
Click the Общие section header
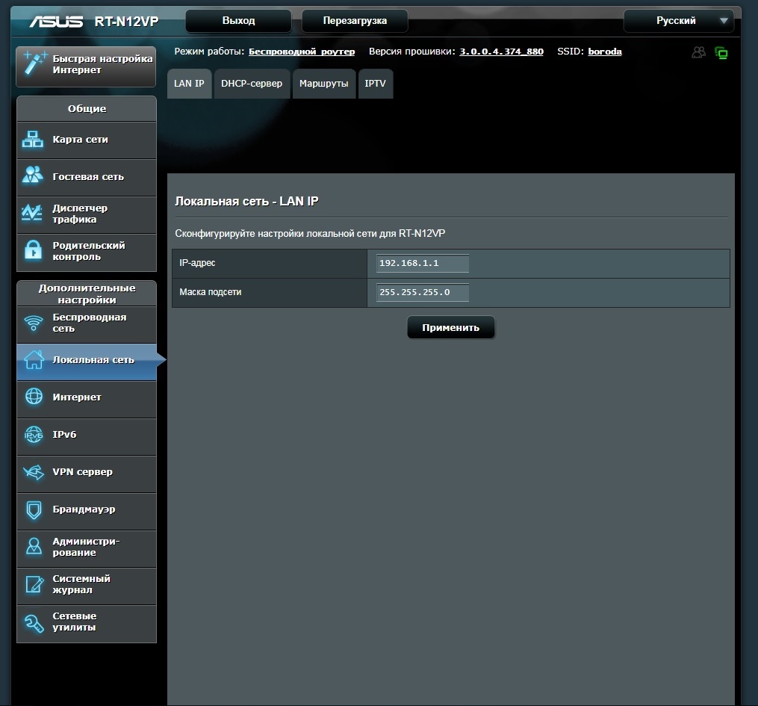tap(87, 109)
